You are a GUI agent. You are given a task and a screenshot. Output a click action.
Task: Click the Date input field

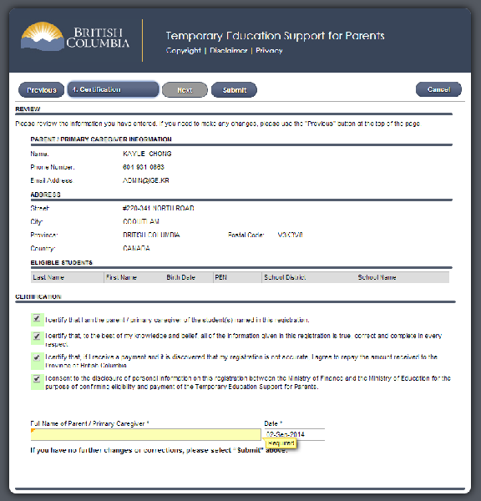coord(294,434)
